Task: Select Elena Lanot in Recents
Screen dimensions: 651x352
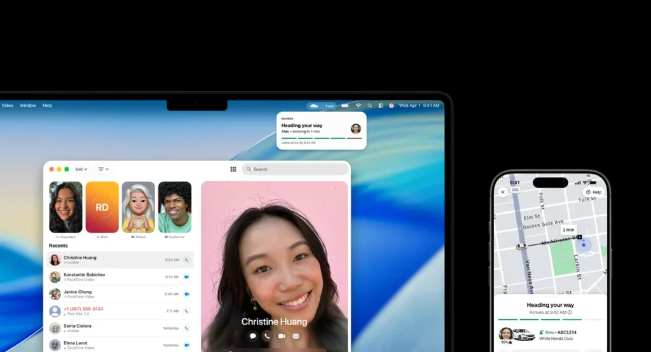Action: click(120, 345)
